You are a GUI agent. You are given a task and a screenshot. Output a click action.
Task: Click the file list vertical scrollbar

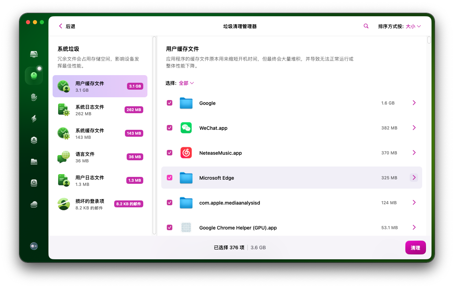pos(429,40)
